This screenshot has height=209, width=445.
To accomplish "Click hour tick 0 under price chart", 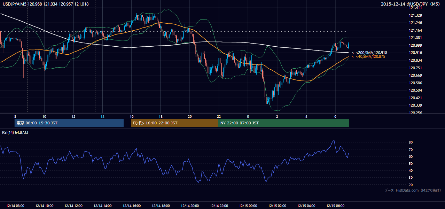I will (248, 116).
